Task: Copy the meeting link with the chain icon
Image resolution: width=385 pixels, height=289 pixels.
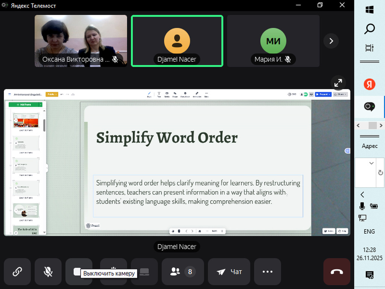Action: pos(17,272)
